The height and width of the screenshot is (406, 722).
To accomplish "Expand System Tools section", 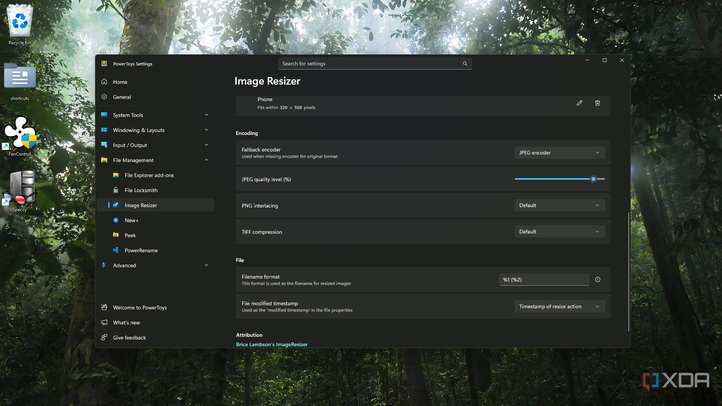I will tap(155, 115).
